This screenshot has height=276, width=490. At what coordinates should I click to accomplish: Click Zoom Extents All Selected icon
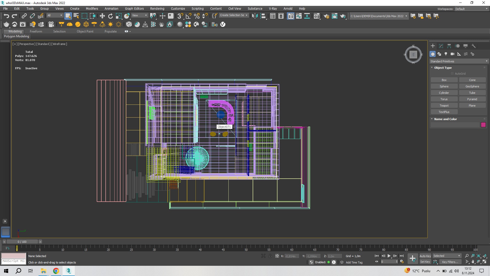485,256
